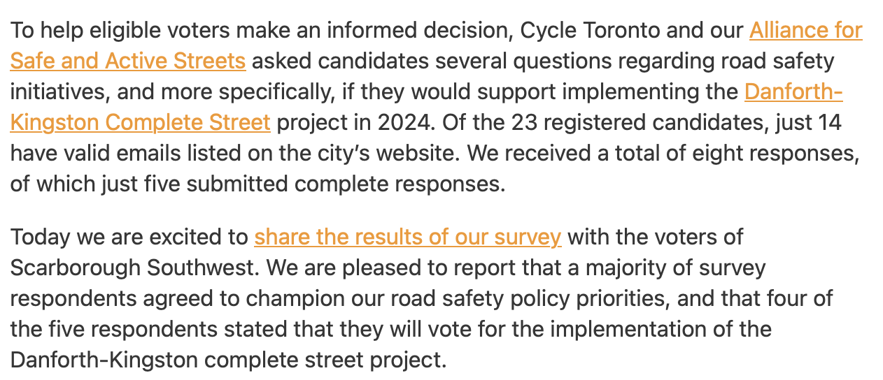883x380 pixels.
Task: Click the word Today starting the second paragraph
Action: click(x=41, y=237)
